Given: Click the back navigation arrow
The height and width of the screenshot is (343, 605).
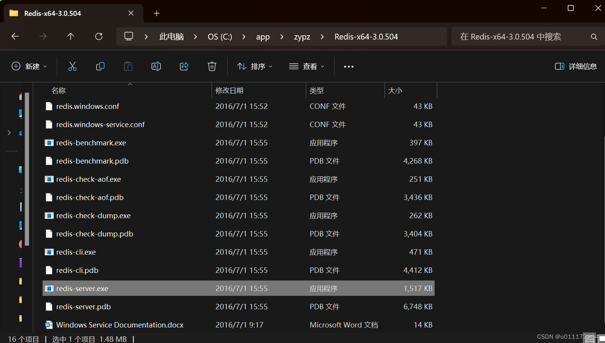Looking at the screenshot, I should (15, 36).
